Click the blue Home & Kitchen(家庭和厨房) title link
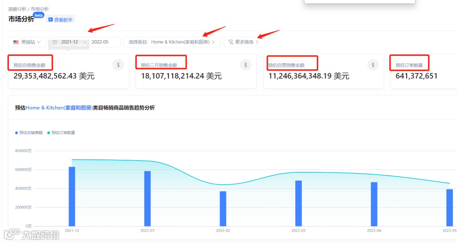Image resolution: width=457 pixels, height=243 pixels. pyautogui.click(x=59, y=108)
